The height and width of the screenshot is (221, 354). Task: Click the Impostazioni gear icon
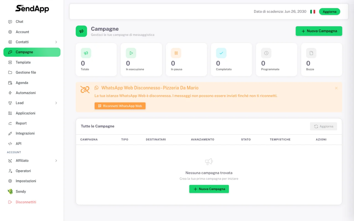coord(10,181)
